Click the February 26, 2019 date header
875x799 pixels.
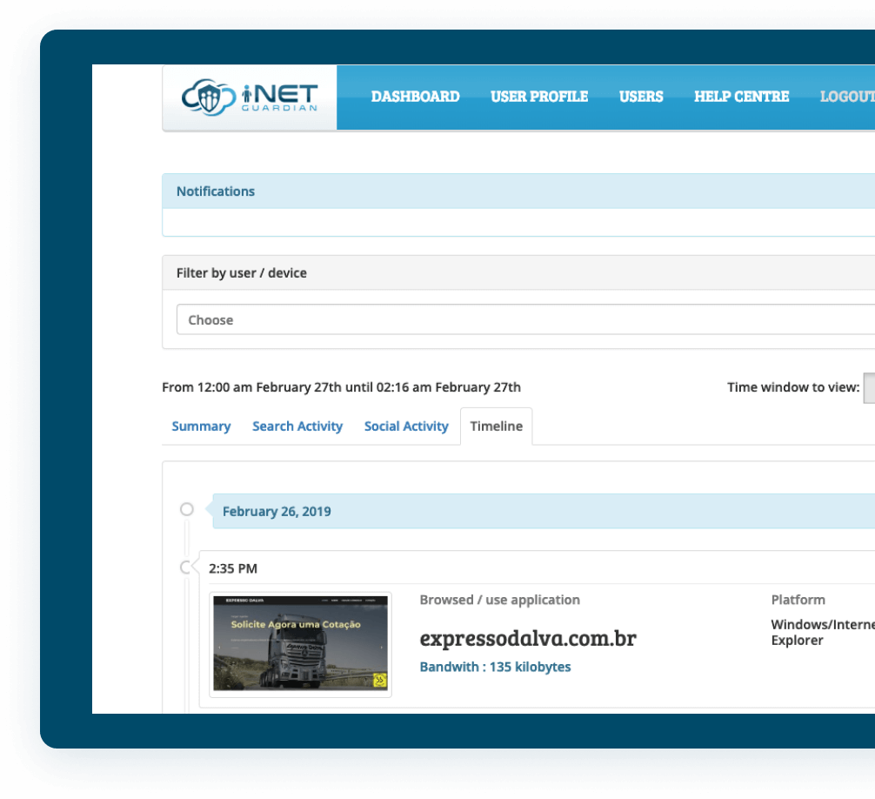click(544, 512)
